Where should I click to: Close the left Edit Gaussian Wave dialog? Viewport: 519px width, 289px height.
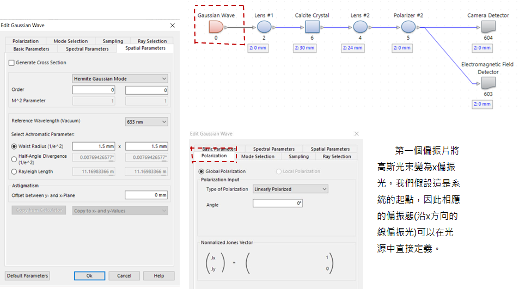coord(173,25)
